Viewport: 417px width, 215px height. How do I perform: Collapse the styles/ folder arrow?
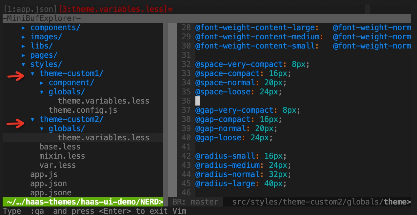click(x=23, y=65)
